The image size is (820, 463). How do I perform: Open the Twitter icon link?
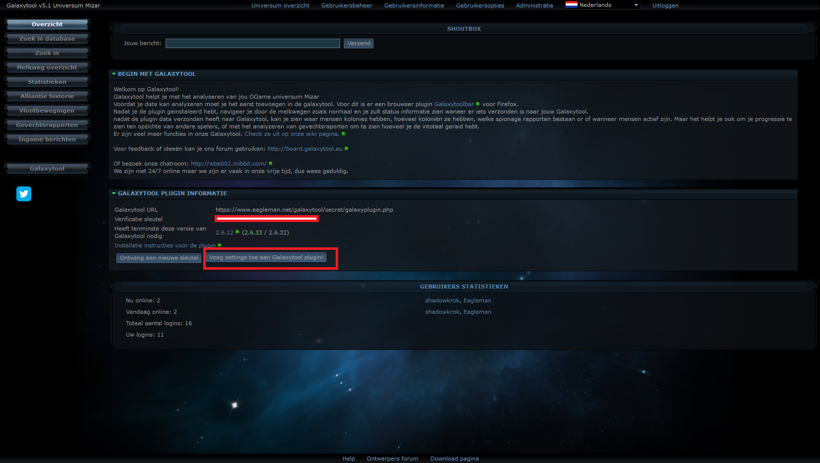pos(24,194)
